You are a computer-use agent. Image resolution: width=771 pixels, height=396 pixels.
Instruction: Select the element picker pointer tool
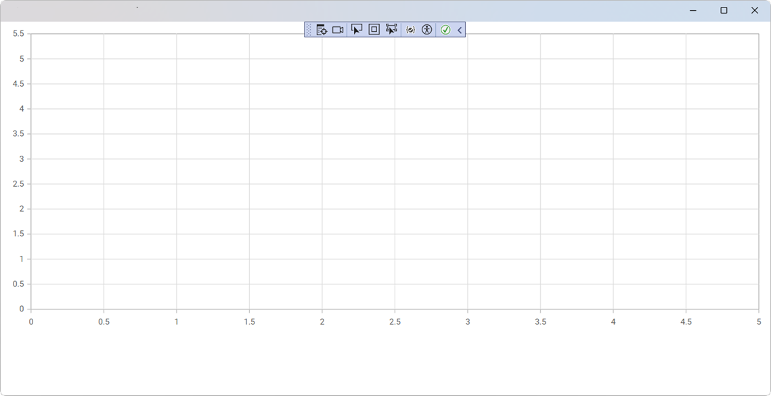pos(356,30)
